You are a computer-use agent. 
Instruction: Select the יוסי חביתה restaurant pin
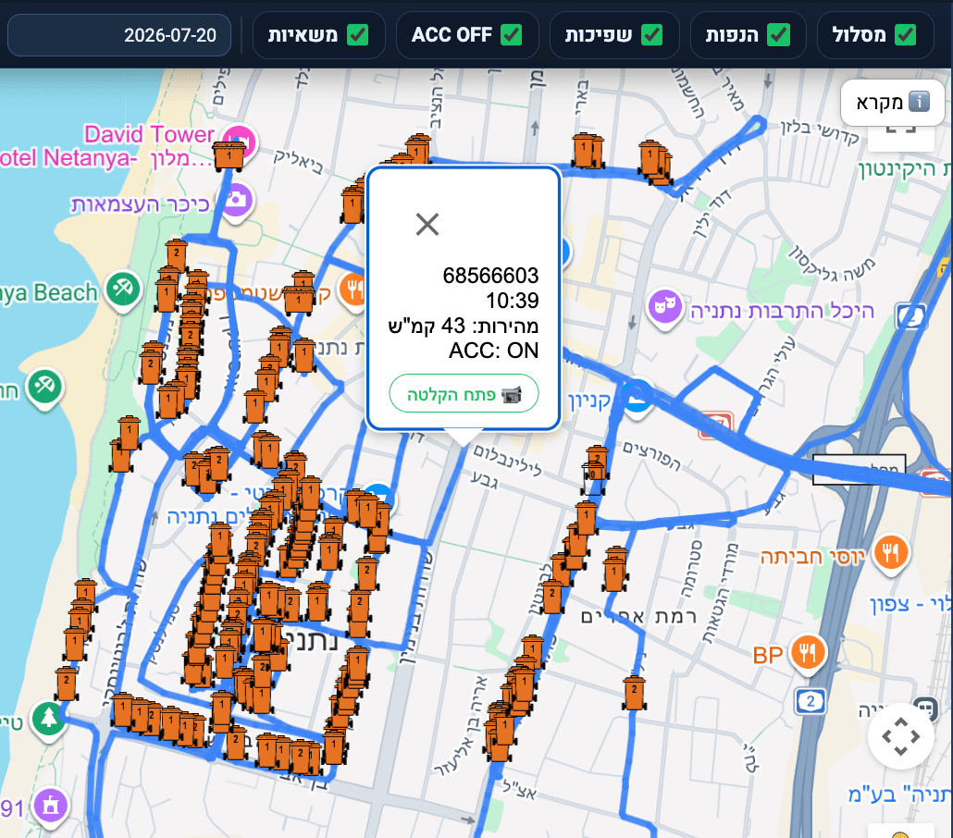[891, 554]
